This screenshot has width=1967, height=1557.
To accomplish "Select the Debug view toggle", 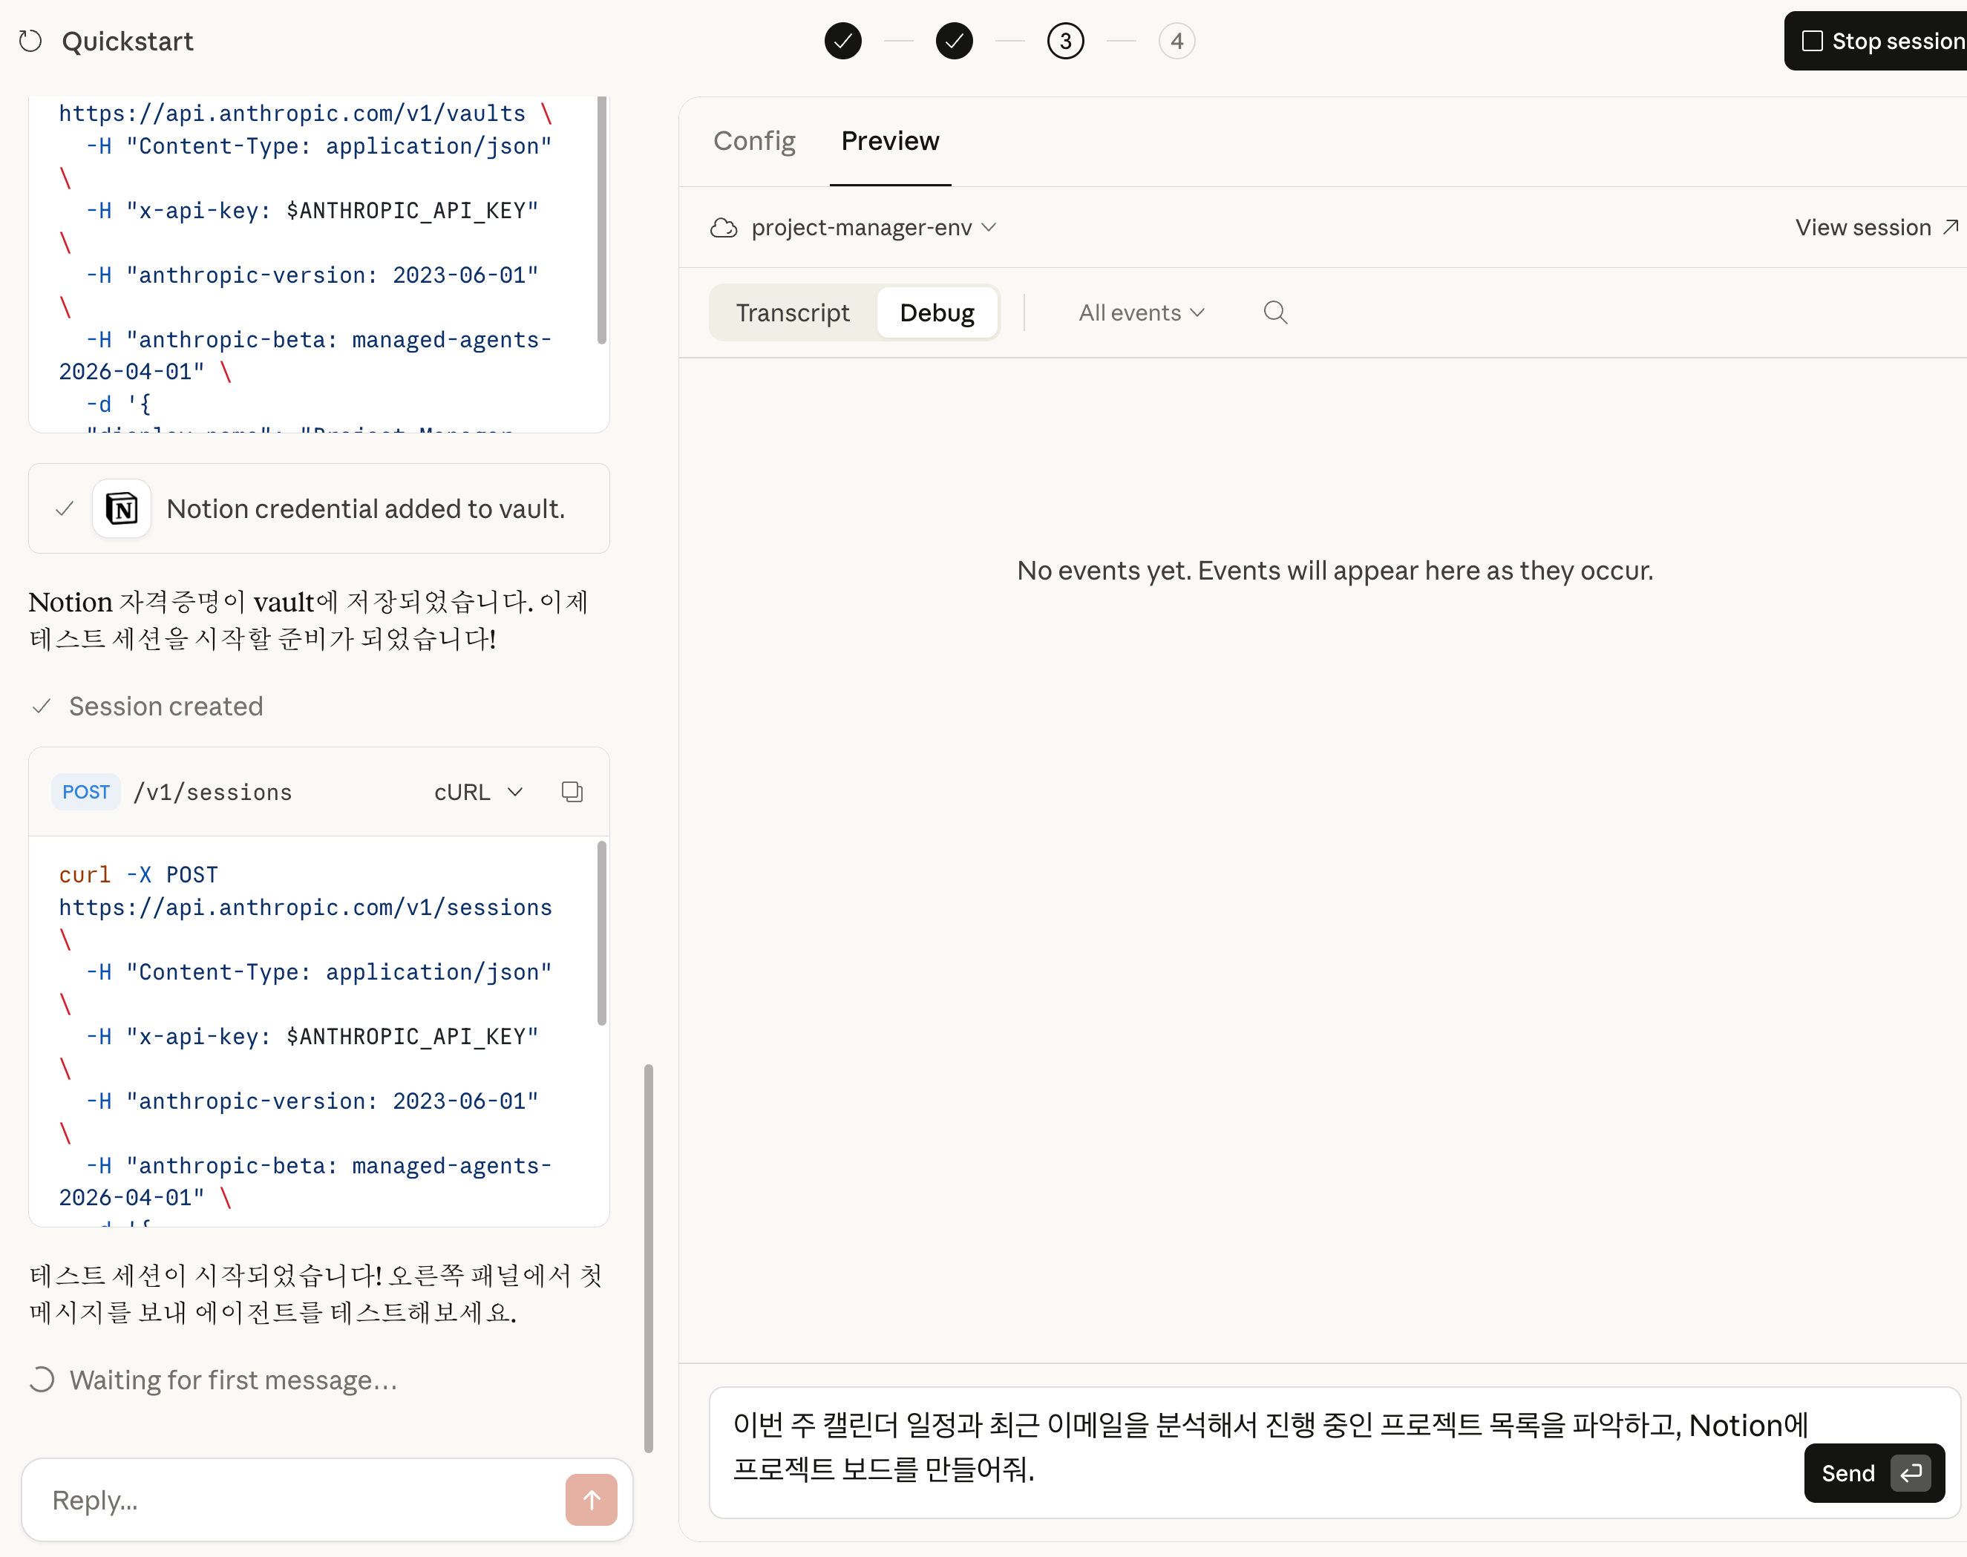I will coord(936,312).
